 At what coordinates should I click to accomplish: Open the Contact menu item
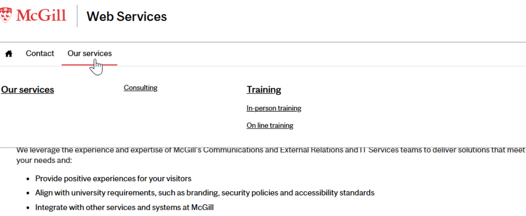[40, 54]
